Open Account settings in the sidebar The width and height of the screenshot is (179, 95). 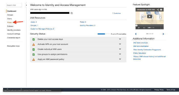[x=14, y=34]
